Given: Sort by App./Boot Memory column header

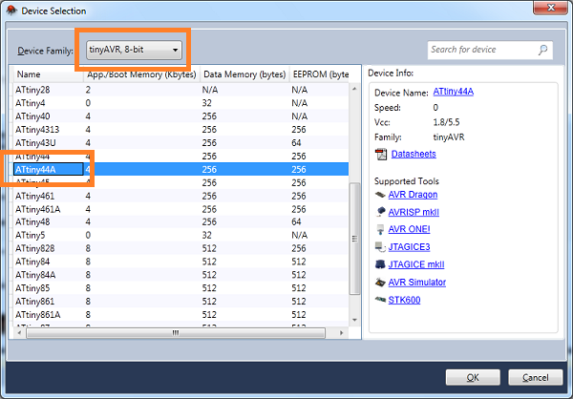Looking at the screenshot, I should (x=141, y=74).
